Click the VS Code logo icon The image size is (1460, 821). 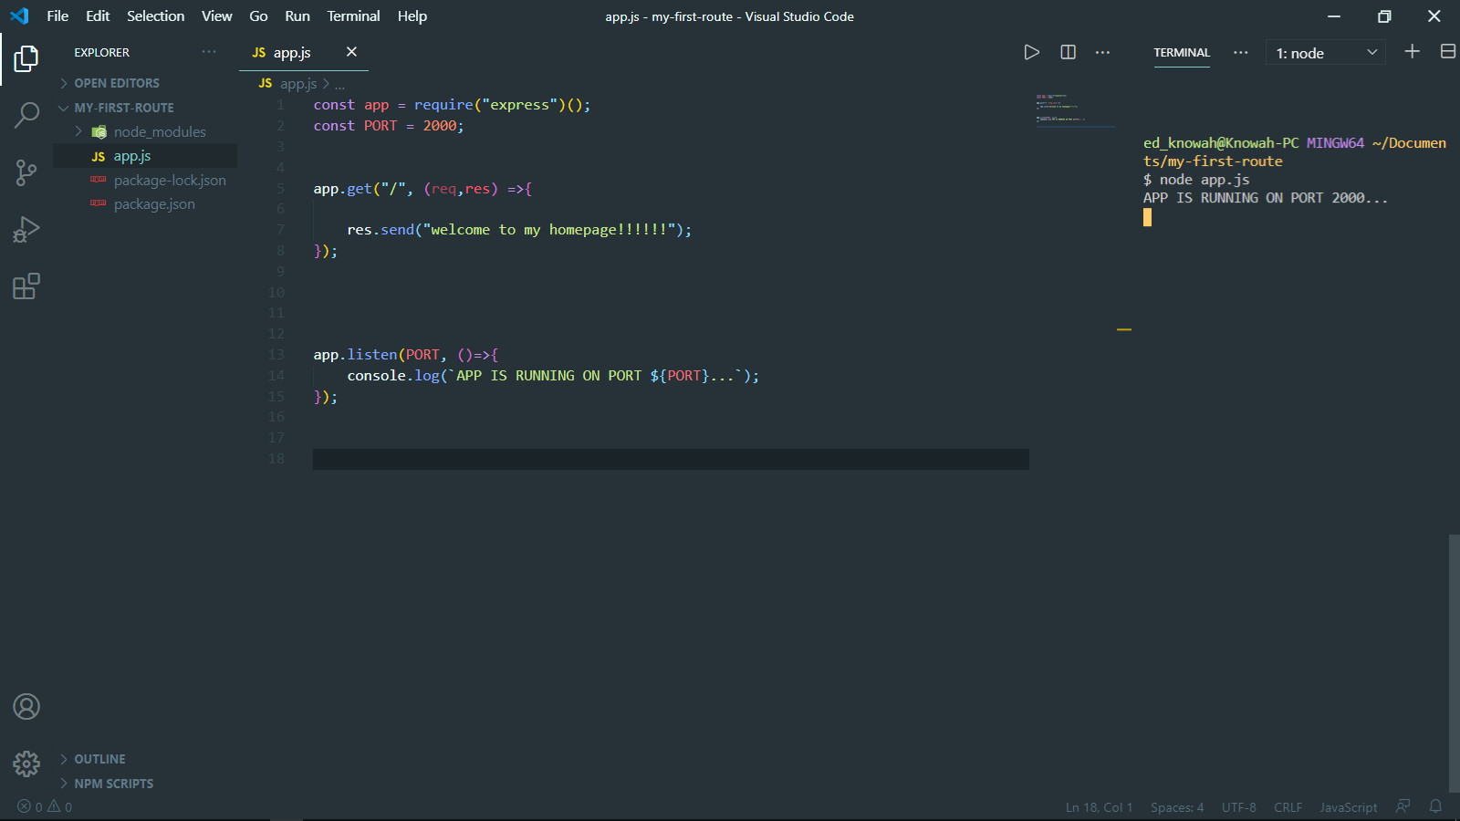pyautogui.click(x=19, y=16)
